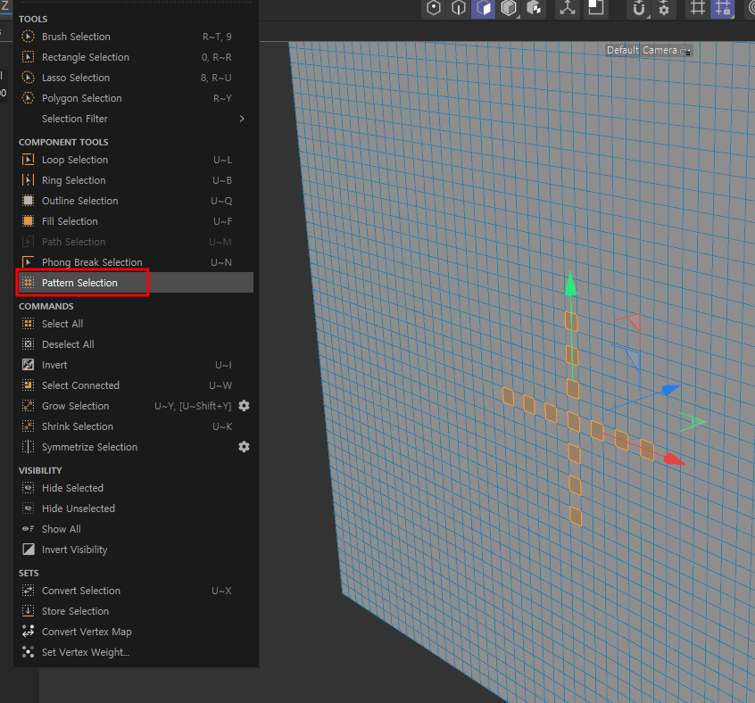Choose Store Selection

(x=137, y=611)
